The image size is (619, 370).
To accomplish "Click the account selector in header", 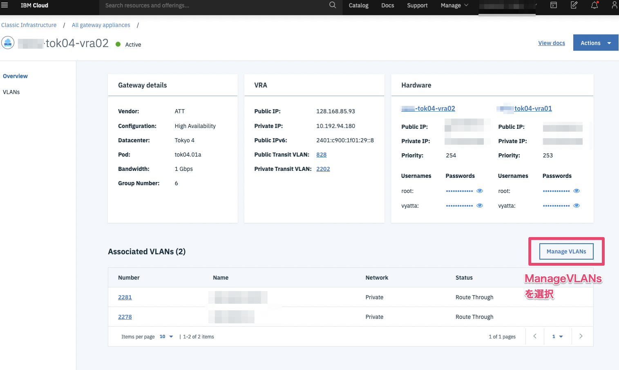I will pyautogui.click(x=507, y=6).
